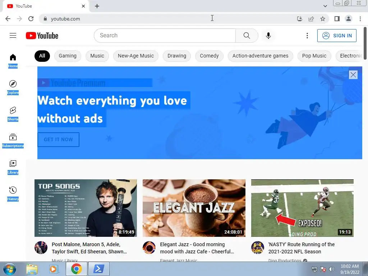The image size is (368, 276).
Task: Open Post Malone, Maroon 5 video title
Action: pyautogui.click(x=89, y=248)
